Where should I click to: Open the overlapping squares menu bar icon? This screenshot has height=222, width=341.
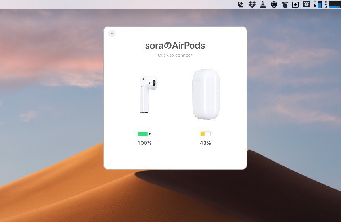pyautogui.click(x=241, y=4)
